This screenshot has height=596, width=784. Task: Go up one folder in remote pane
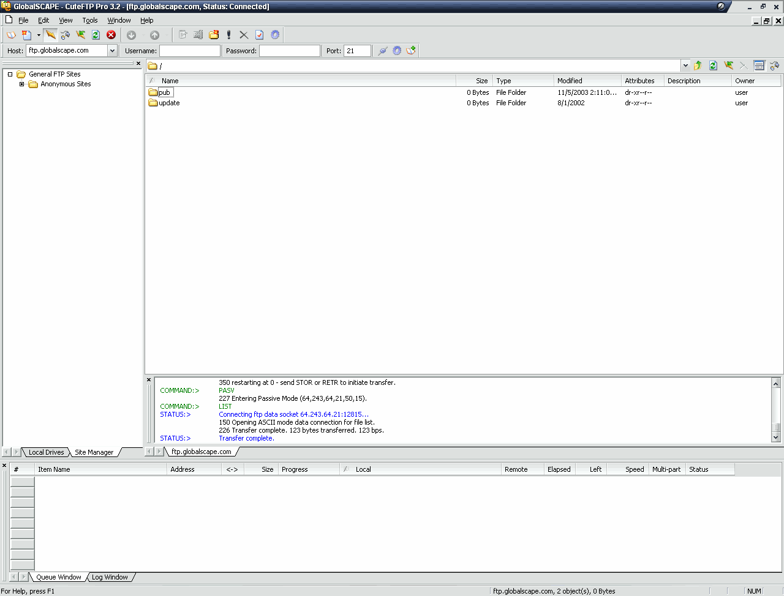point(698,65)
